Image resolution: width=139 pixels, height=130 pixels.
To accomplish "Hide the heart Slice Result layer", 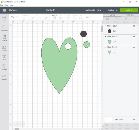I will point(134,47).
